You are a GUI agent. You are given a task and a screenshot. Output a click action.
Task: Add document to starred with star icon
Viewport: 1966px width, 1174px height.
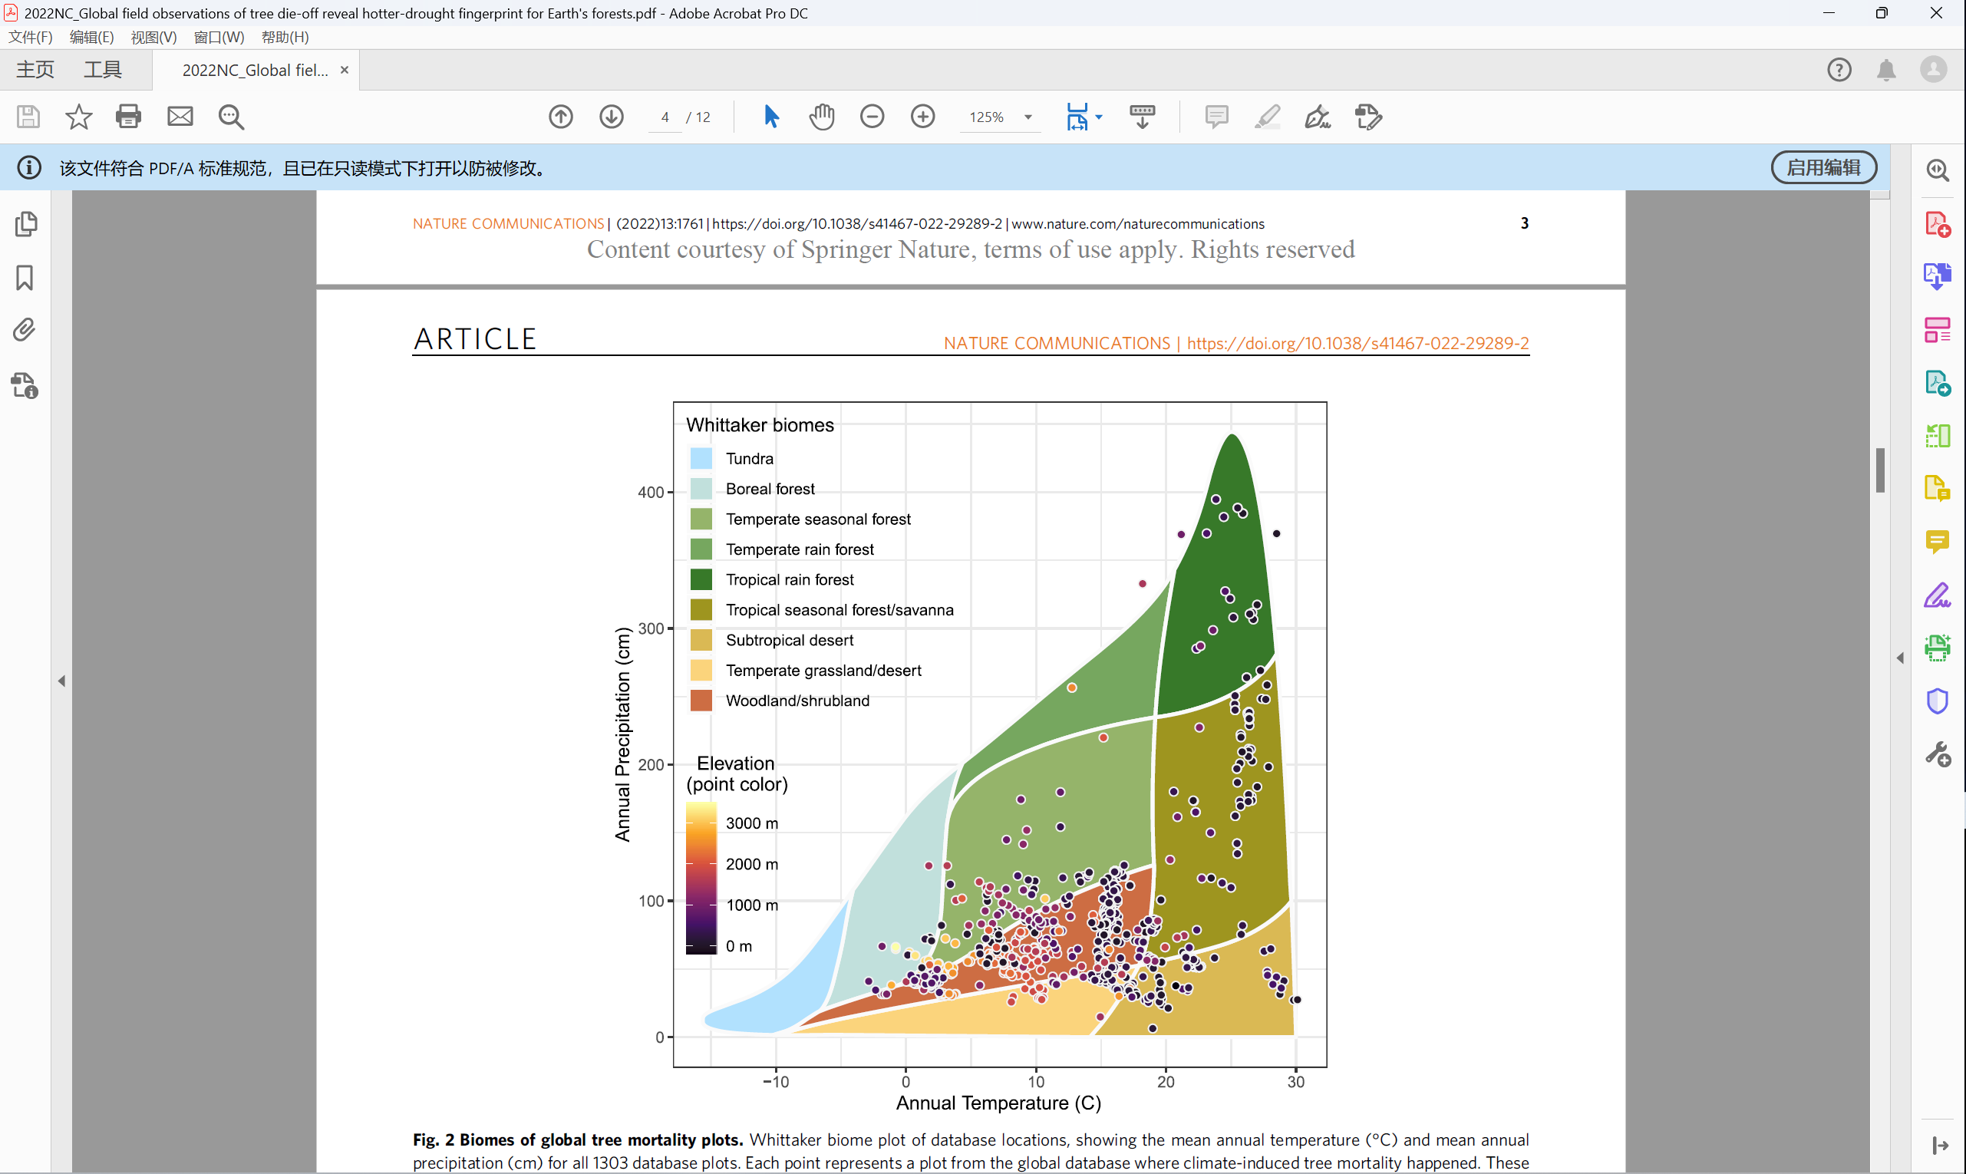click(78, 117)
